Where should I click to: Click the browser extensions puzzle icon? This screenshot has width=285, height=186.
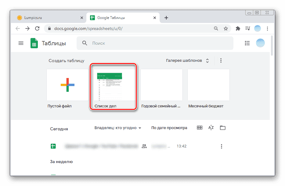click(x=238, y=28)
